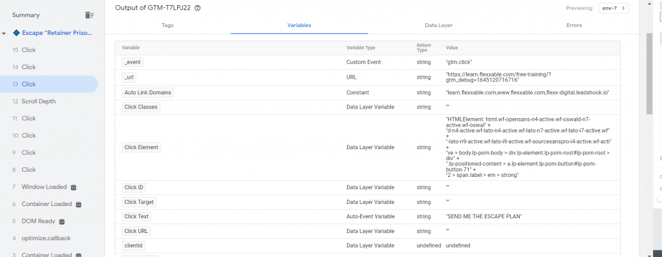Click the Click URL variable chip

[x=136, y=231]
